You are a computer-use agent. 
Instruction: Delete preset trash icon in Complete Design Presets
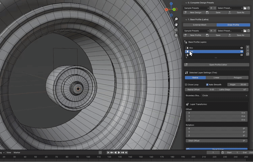(x=249, y=8)
